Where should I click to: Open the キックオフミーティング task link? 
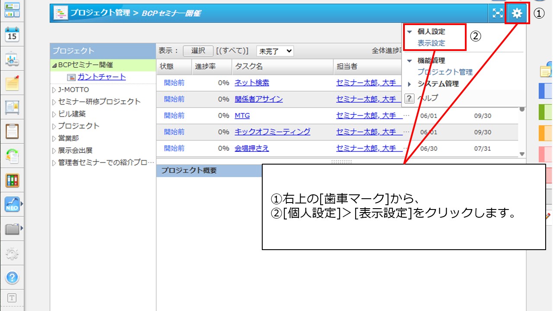272,132
